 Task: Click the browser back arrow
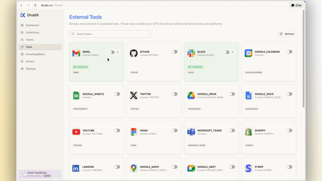(x=21, y=5)
